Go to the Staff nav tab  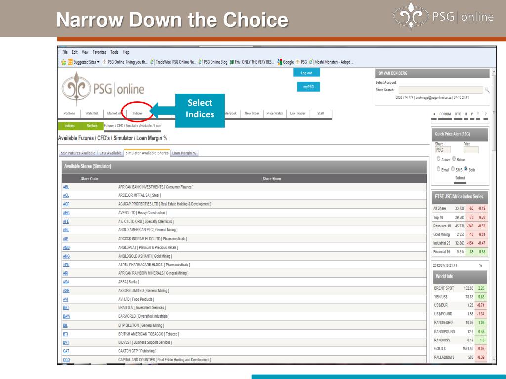320,114
